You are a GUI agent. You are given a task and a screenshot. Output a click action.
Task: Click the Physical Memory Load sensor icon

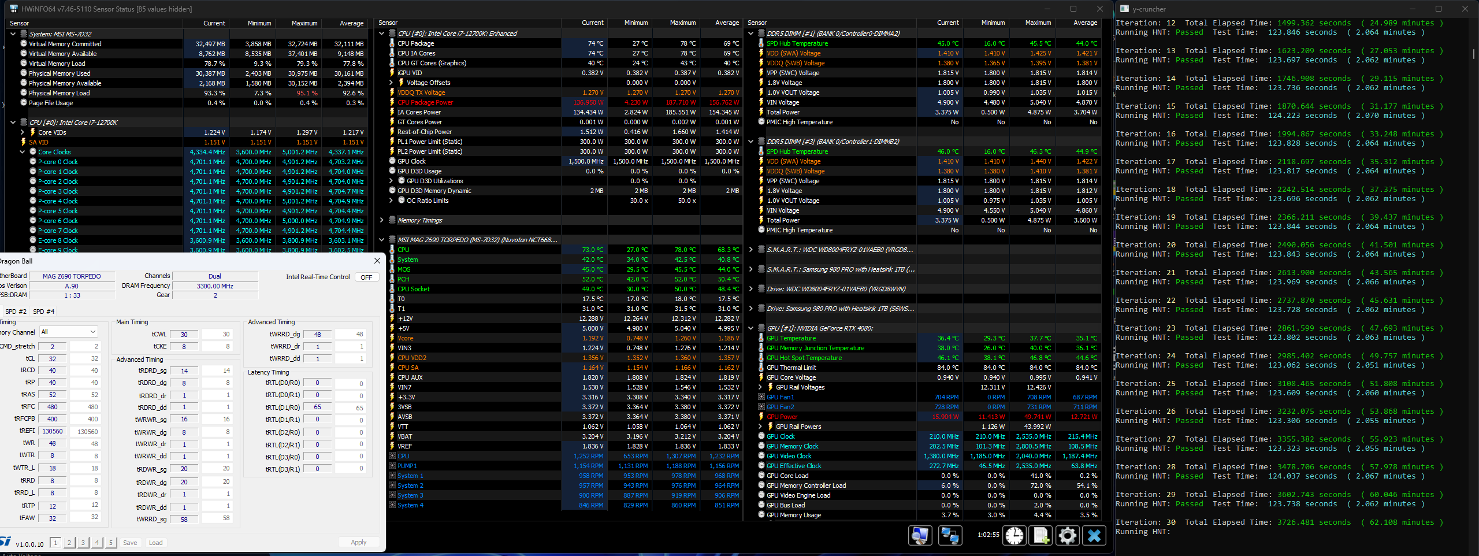[24, 93]
